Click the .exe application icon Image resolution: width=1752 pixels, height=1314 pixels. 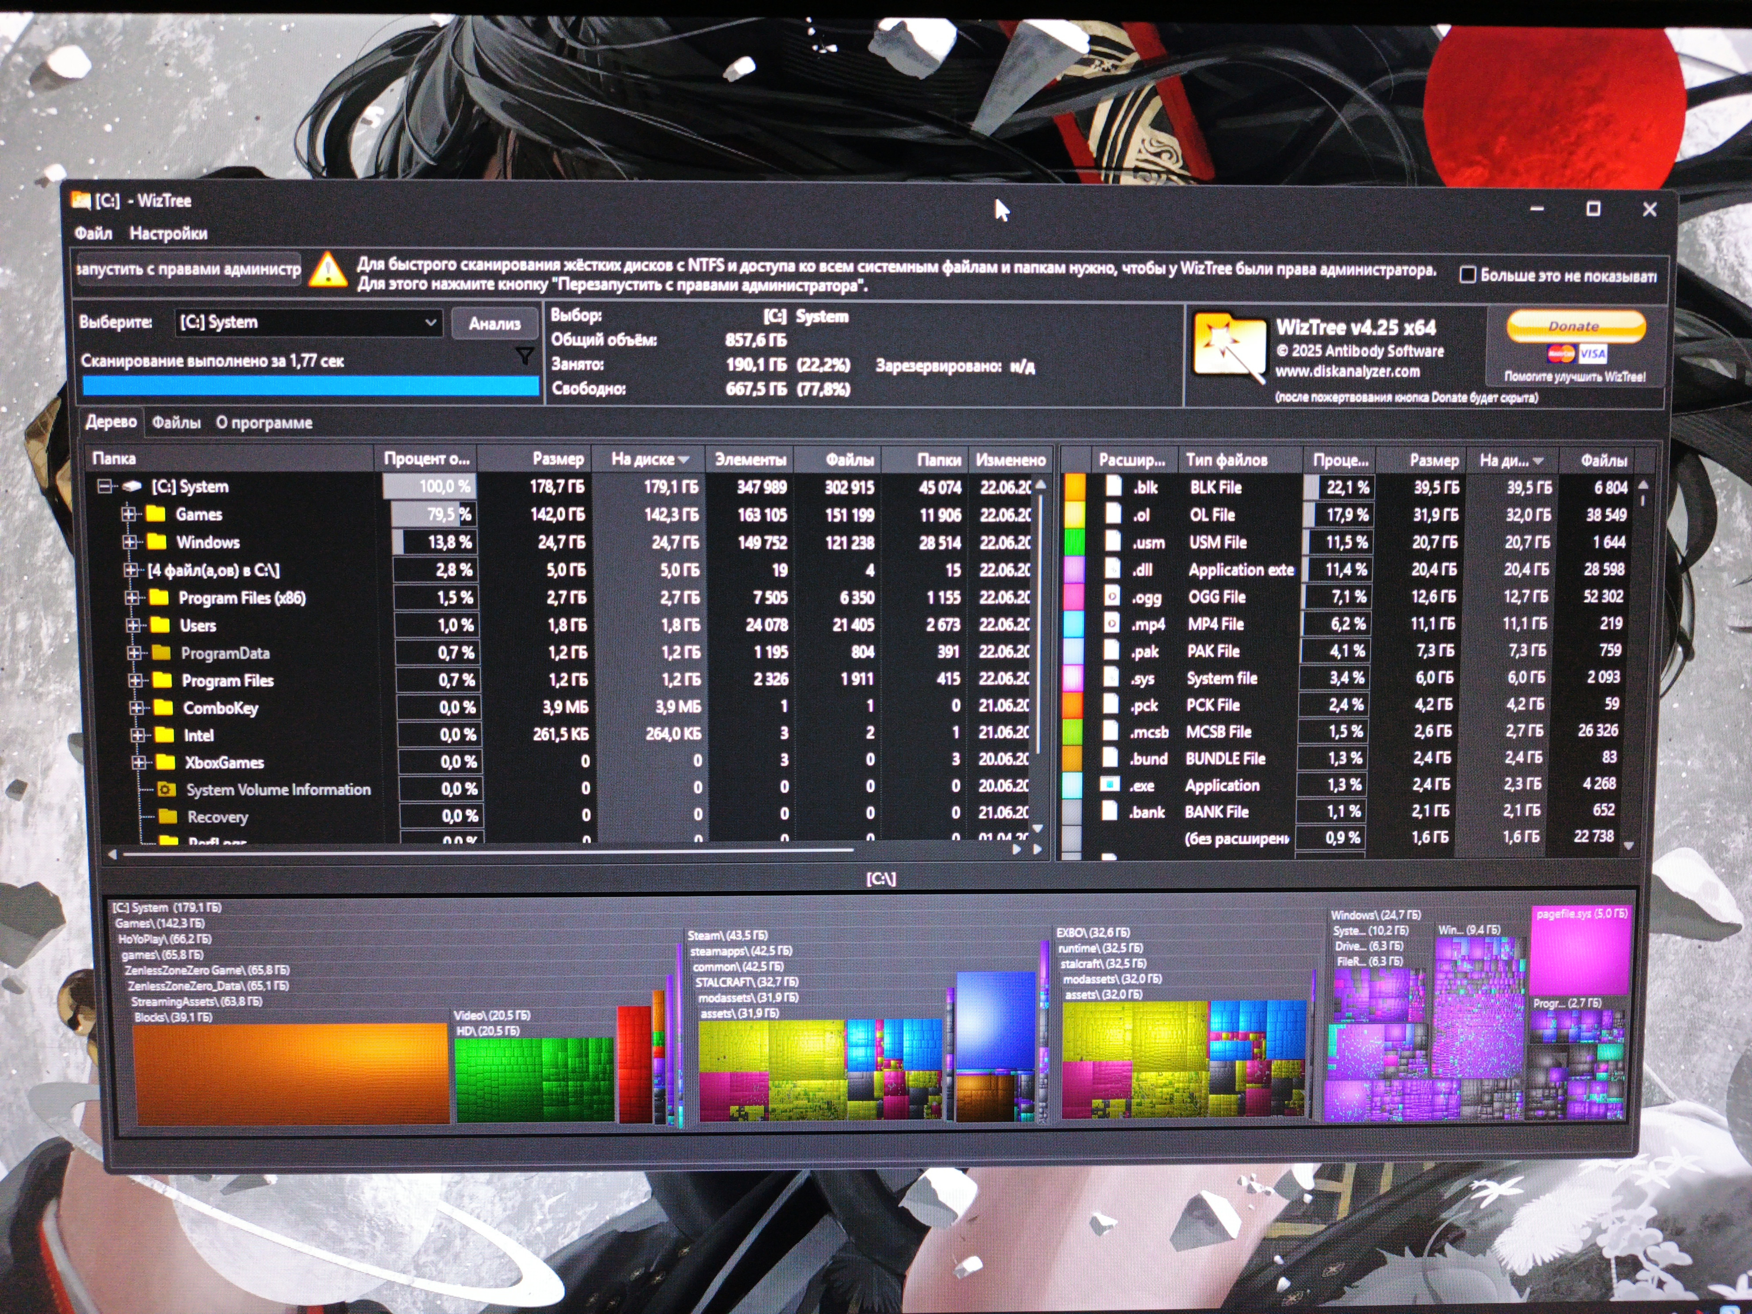tap(1110, 785)
